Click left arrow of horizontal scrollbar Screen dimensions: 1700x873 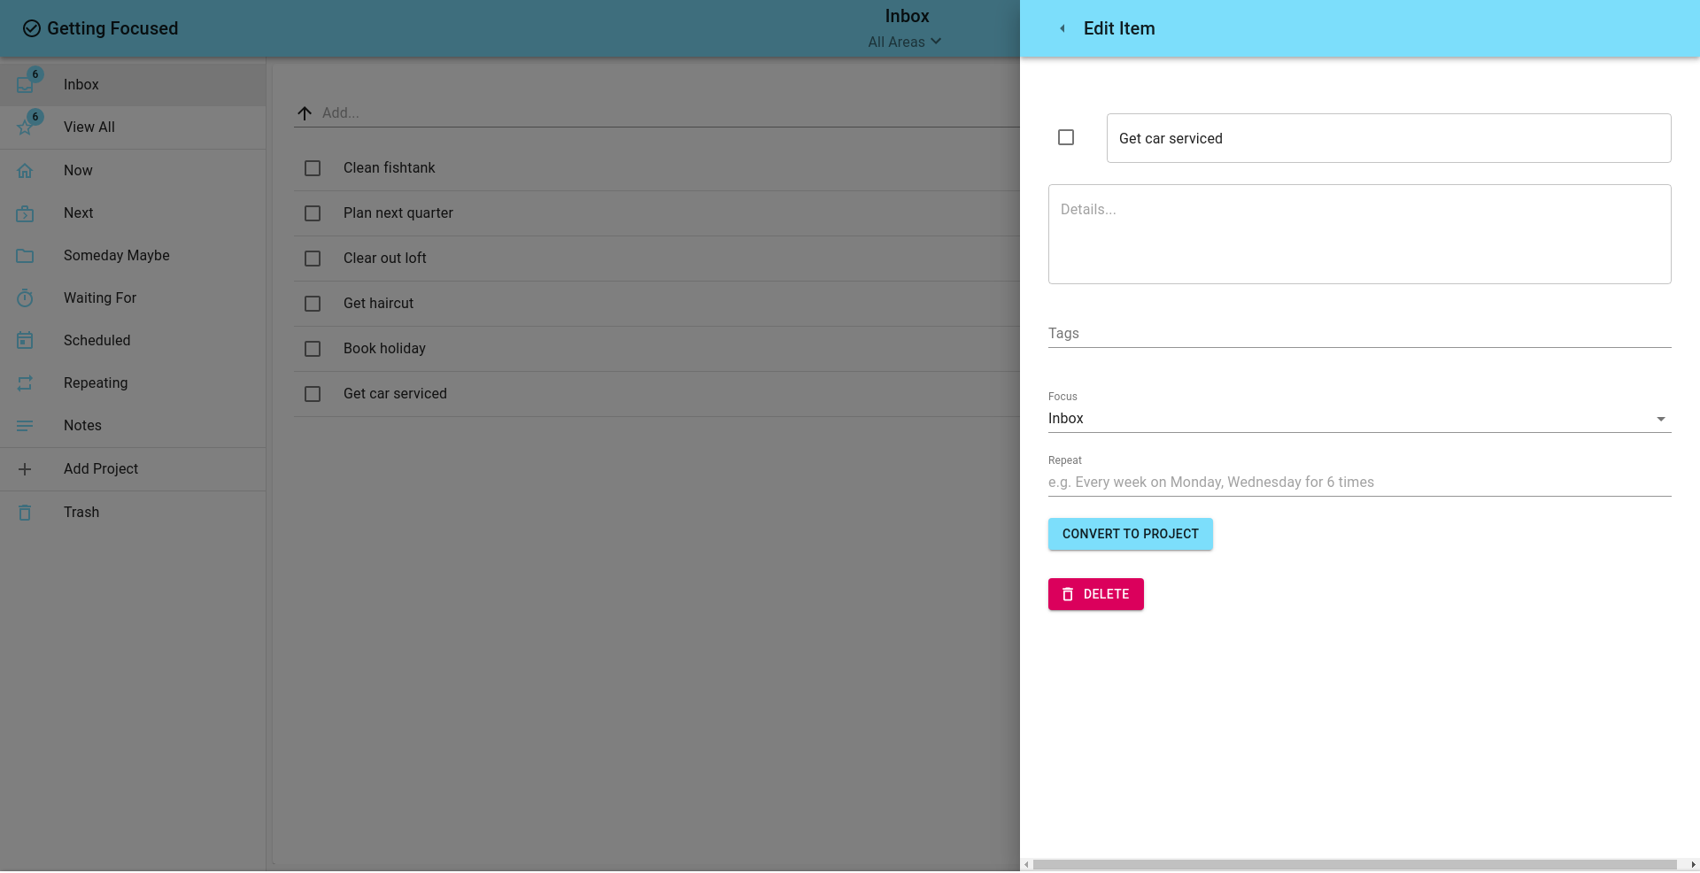pyautogui.click(x=1026, y=865)
